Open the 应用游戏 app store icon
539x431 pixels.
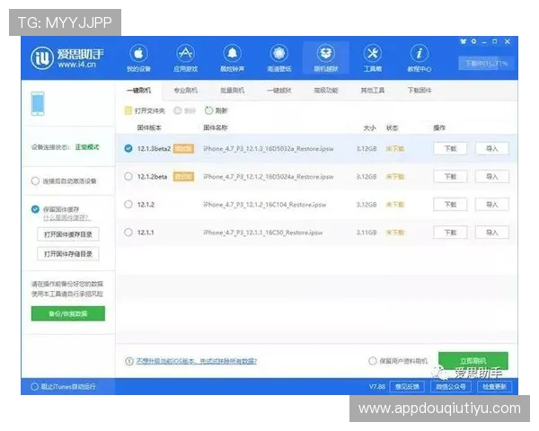point(185,54)
